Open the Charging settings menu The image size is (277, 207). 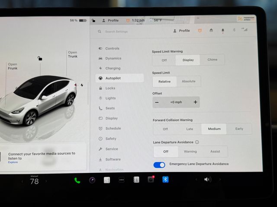coord(119,68)
